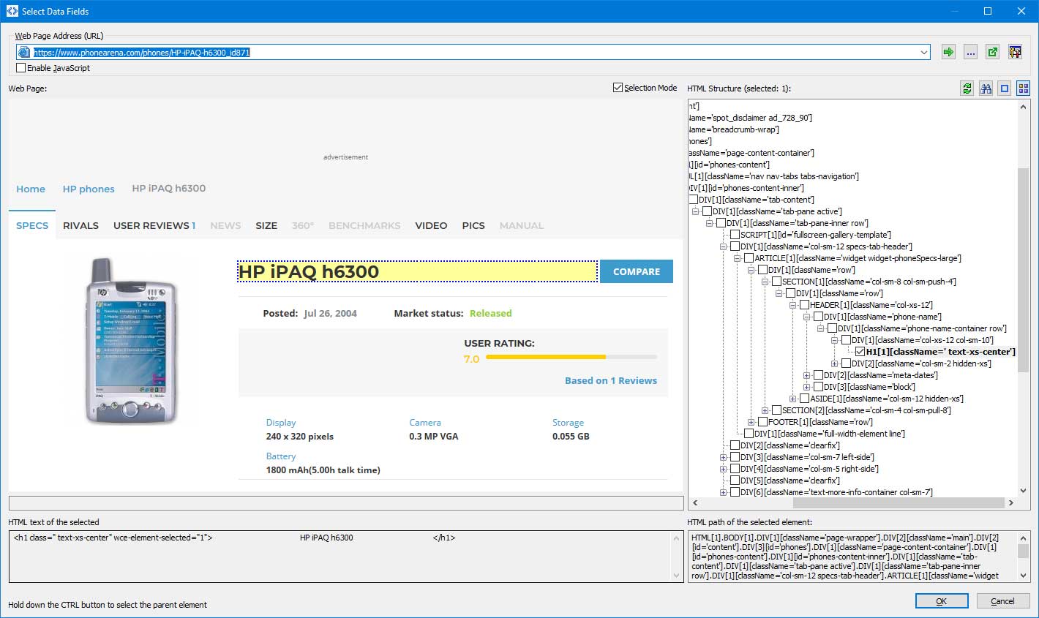Click the HP iPAQ h6300 phone image

coord(131,341)
